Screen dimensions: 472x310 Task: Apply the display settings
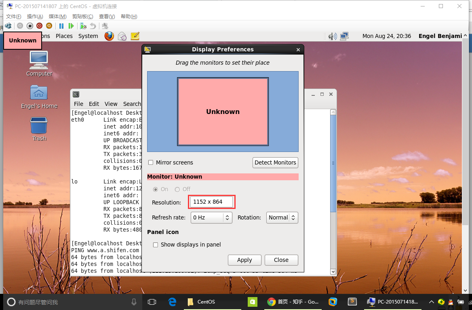(x=244, y=260)
